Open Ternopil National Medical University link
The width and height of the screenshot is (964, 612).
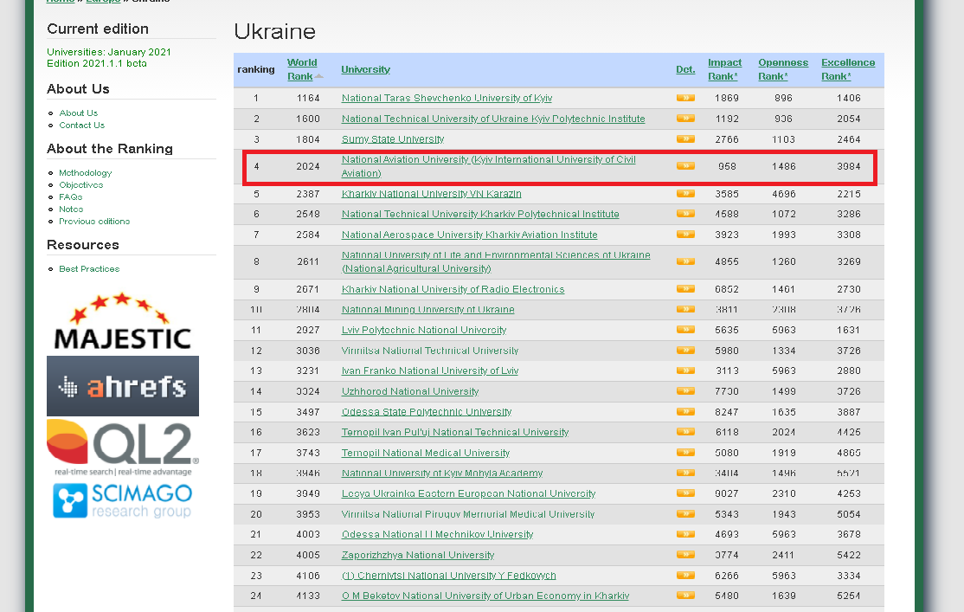pos(426,453)
